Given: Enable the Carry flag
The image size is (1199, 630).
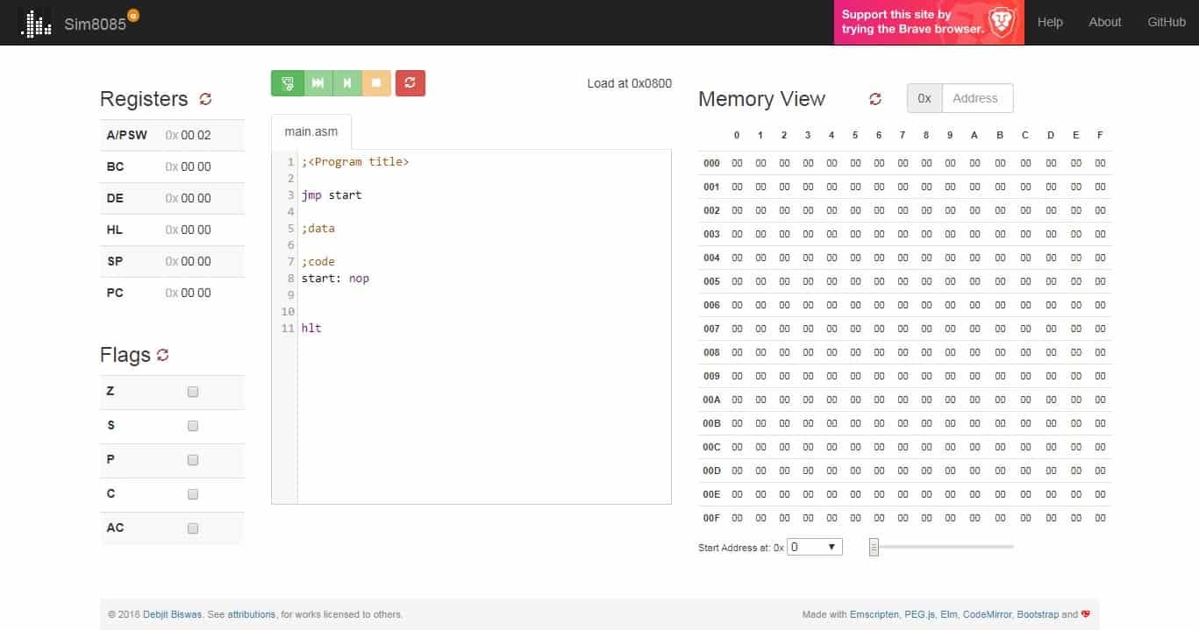Looking at the screenshot, I should click(x=192, y=493).
